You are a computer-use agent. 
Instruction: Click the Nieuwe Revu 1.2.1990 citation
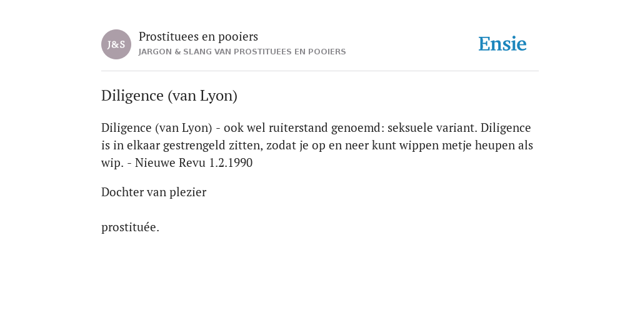click(x=194, y=163)
